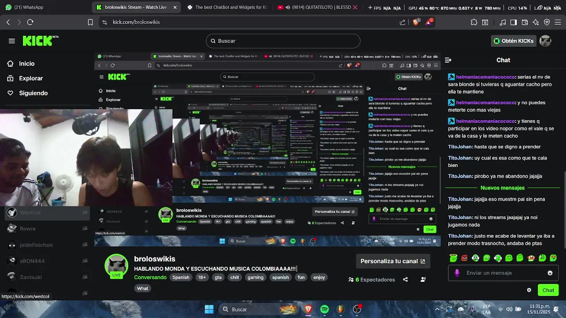
Task: Open the Brave VPN shield icon
Action: pos(547,22)
